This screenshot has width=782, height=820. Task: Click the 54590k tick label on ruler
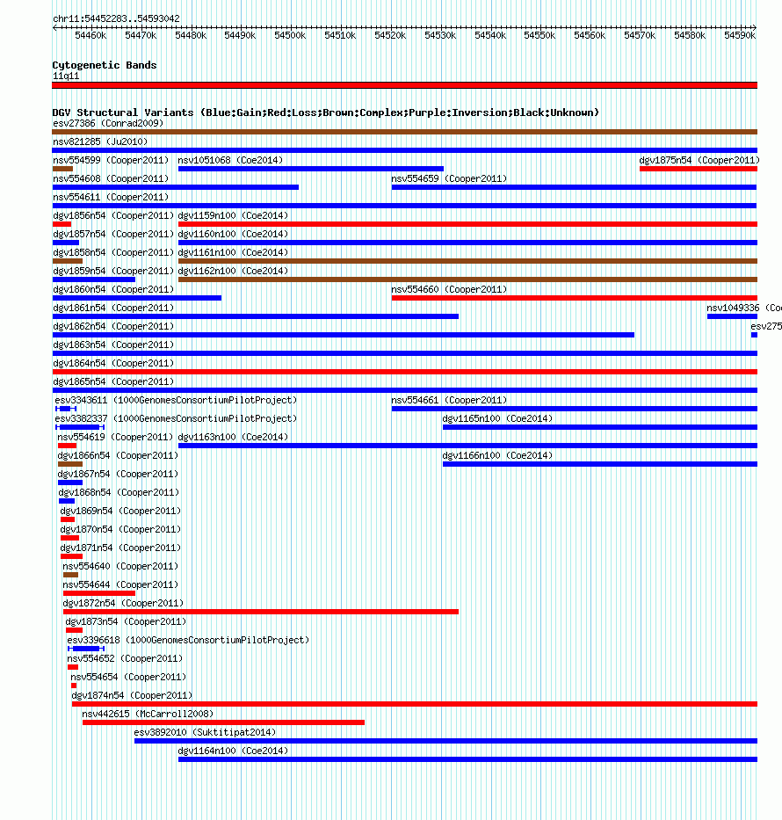740,35
